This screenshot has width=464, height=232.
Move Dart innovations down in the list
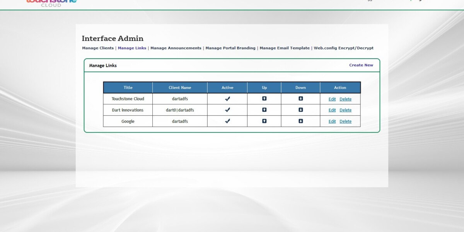[x=300, y=110]
